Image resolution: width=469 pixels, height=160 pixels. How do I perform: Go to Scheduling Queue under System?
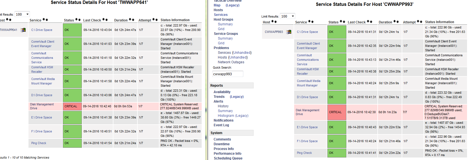click(x=228, y=158)
